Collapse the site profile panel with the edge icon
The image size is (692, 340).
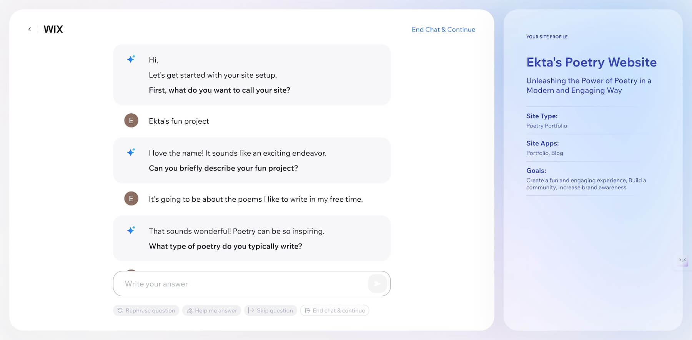682,260
